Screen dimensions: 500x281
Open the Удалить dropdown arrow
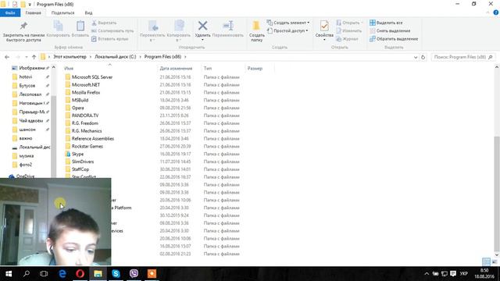(x=202, y=40)
